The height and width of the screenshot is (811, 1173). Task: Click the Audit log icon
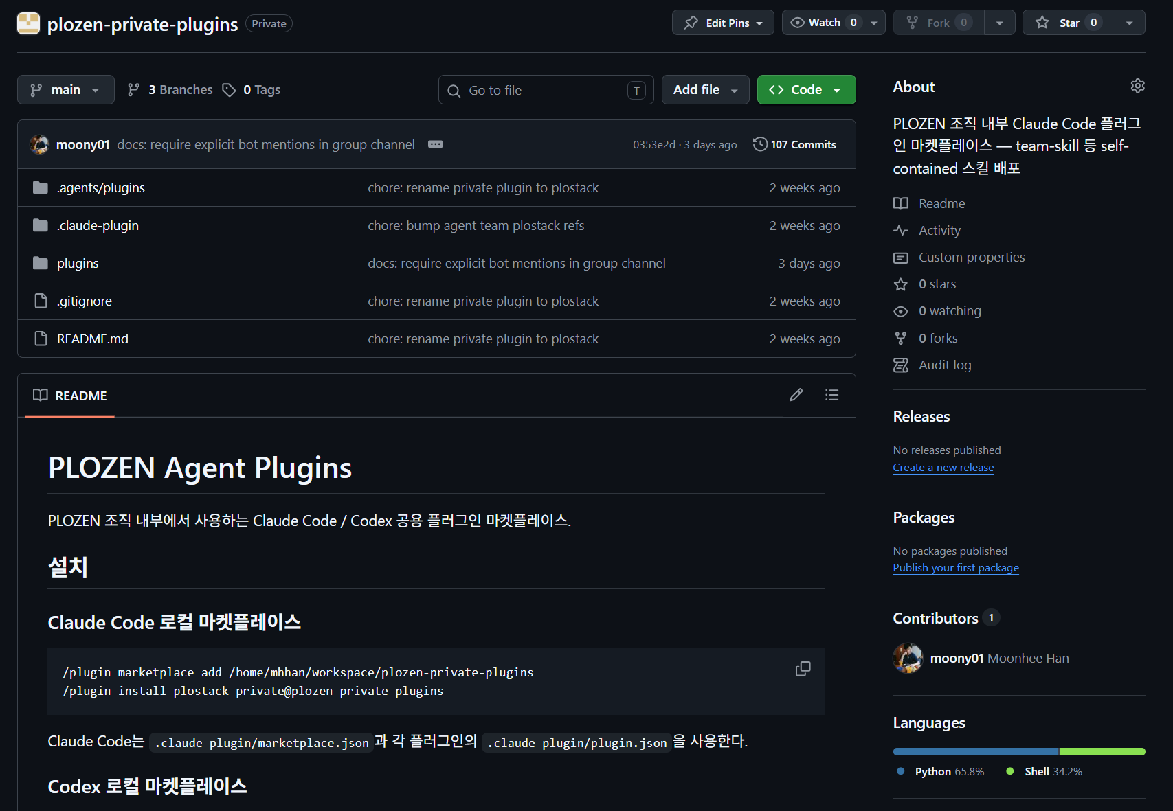(x=900, y=365)
